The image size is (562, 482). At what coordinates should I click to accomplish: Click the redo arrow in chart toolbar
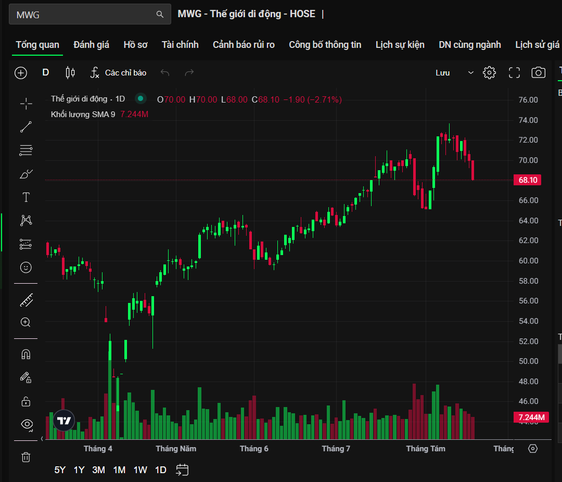coord(189,73)
